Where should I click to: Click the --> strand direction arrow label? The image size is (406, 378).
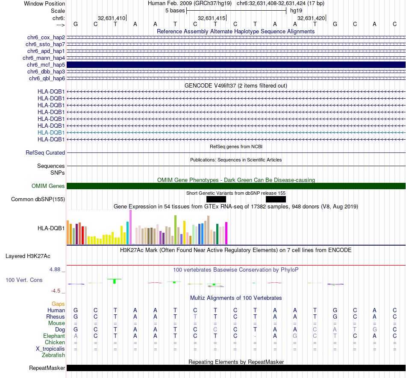point(60,25)
